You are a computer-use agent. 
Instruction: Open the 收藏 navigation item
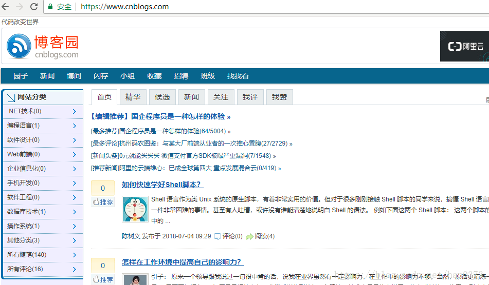[154, 76]
